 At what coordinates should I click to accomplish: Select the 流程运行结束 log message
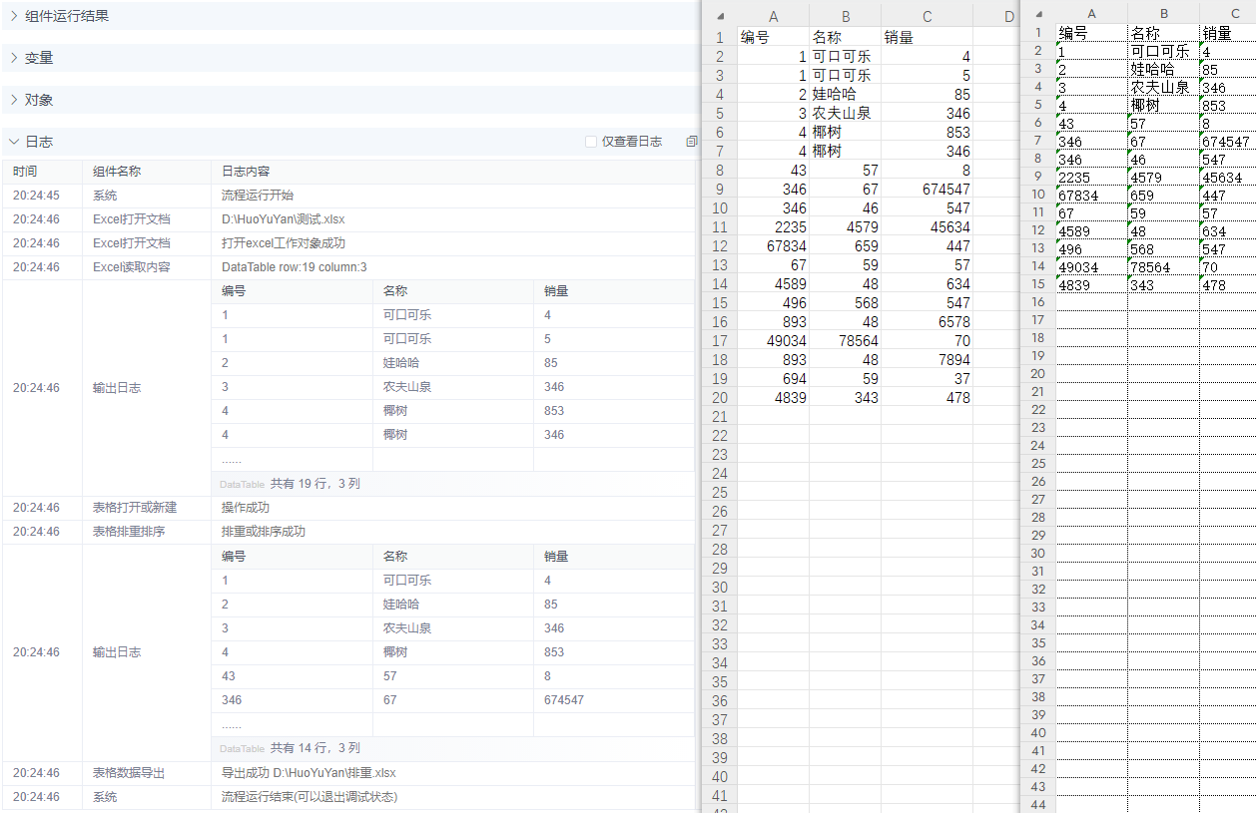(310, 797)
